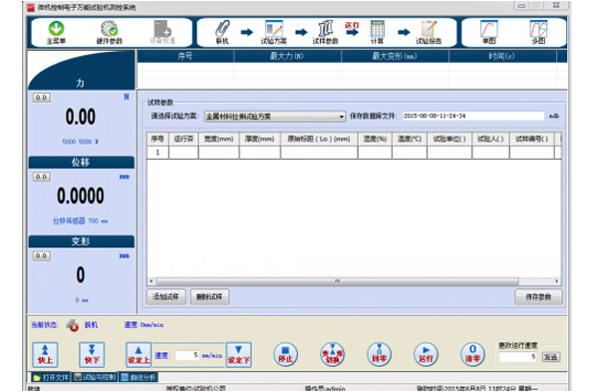This screenshot has height=392, width=598.
Task: Click the round zero-clear (清零) button
Action: coord(472,354)
